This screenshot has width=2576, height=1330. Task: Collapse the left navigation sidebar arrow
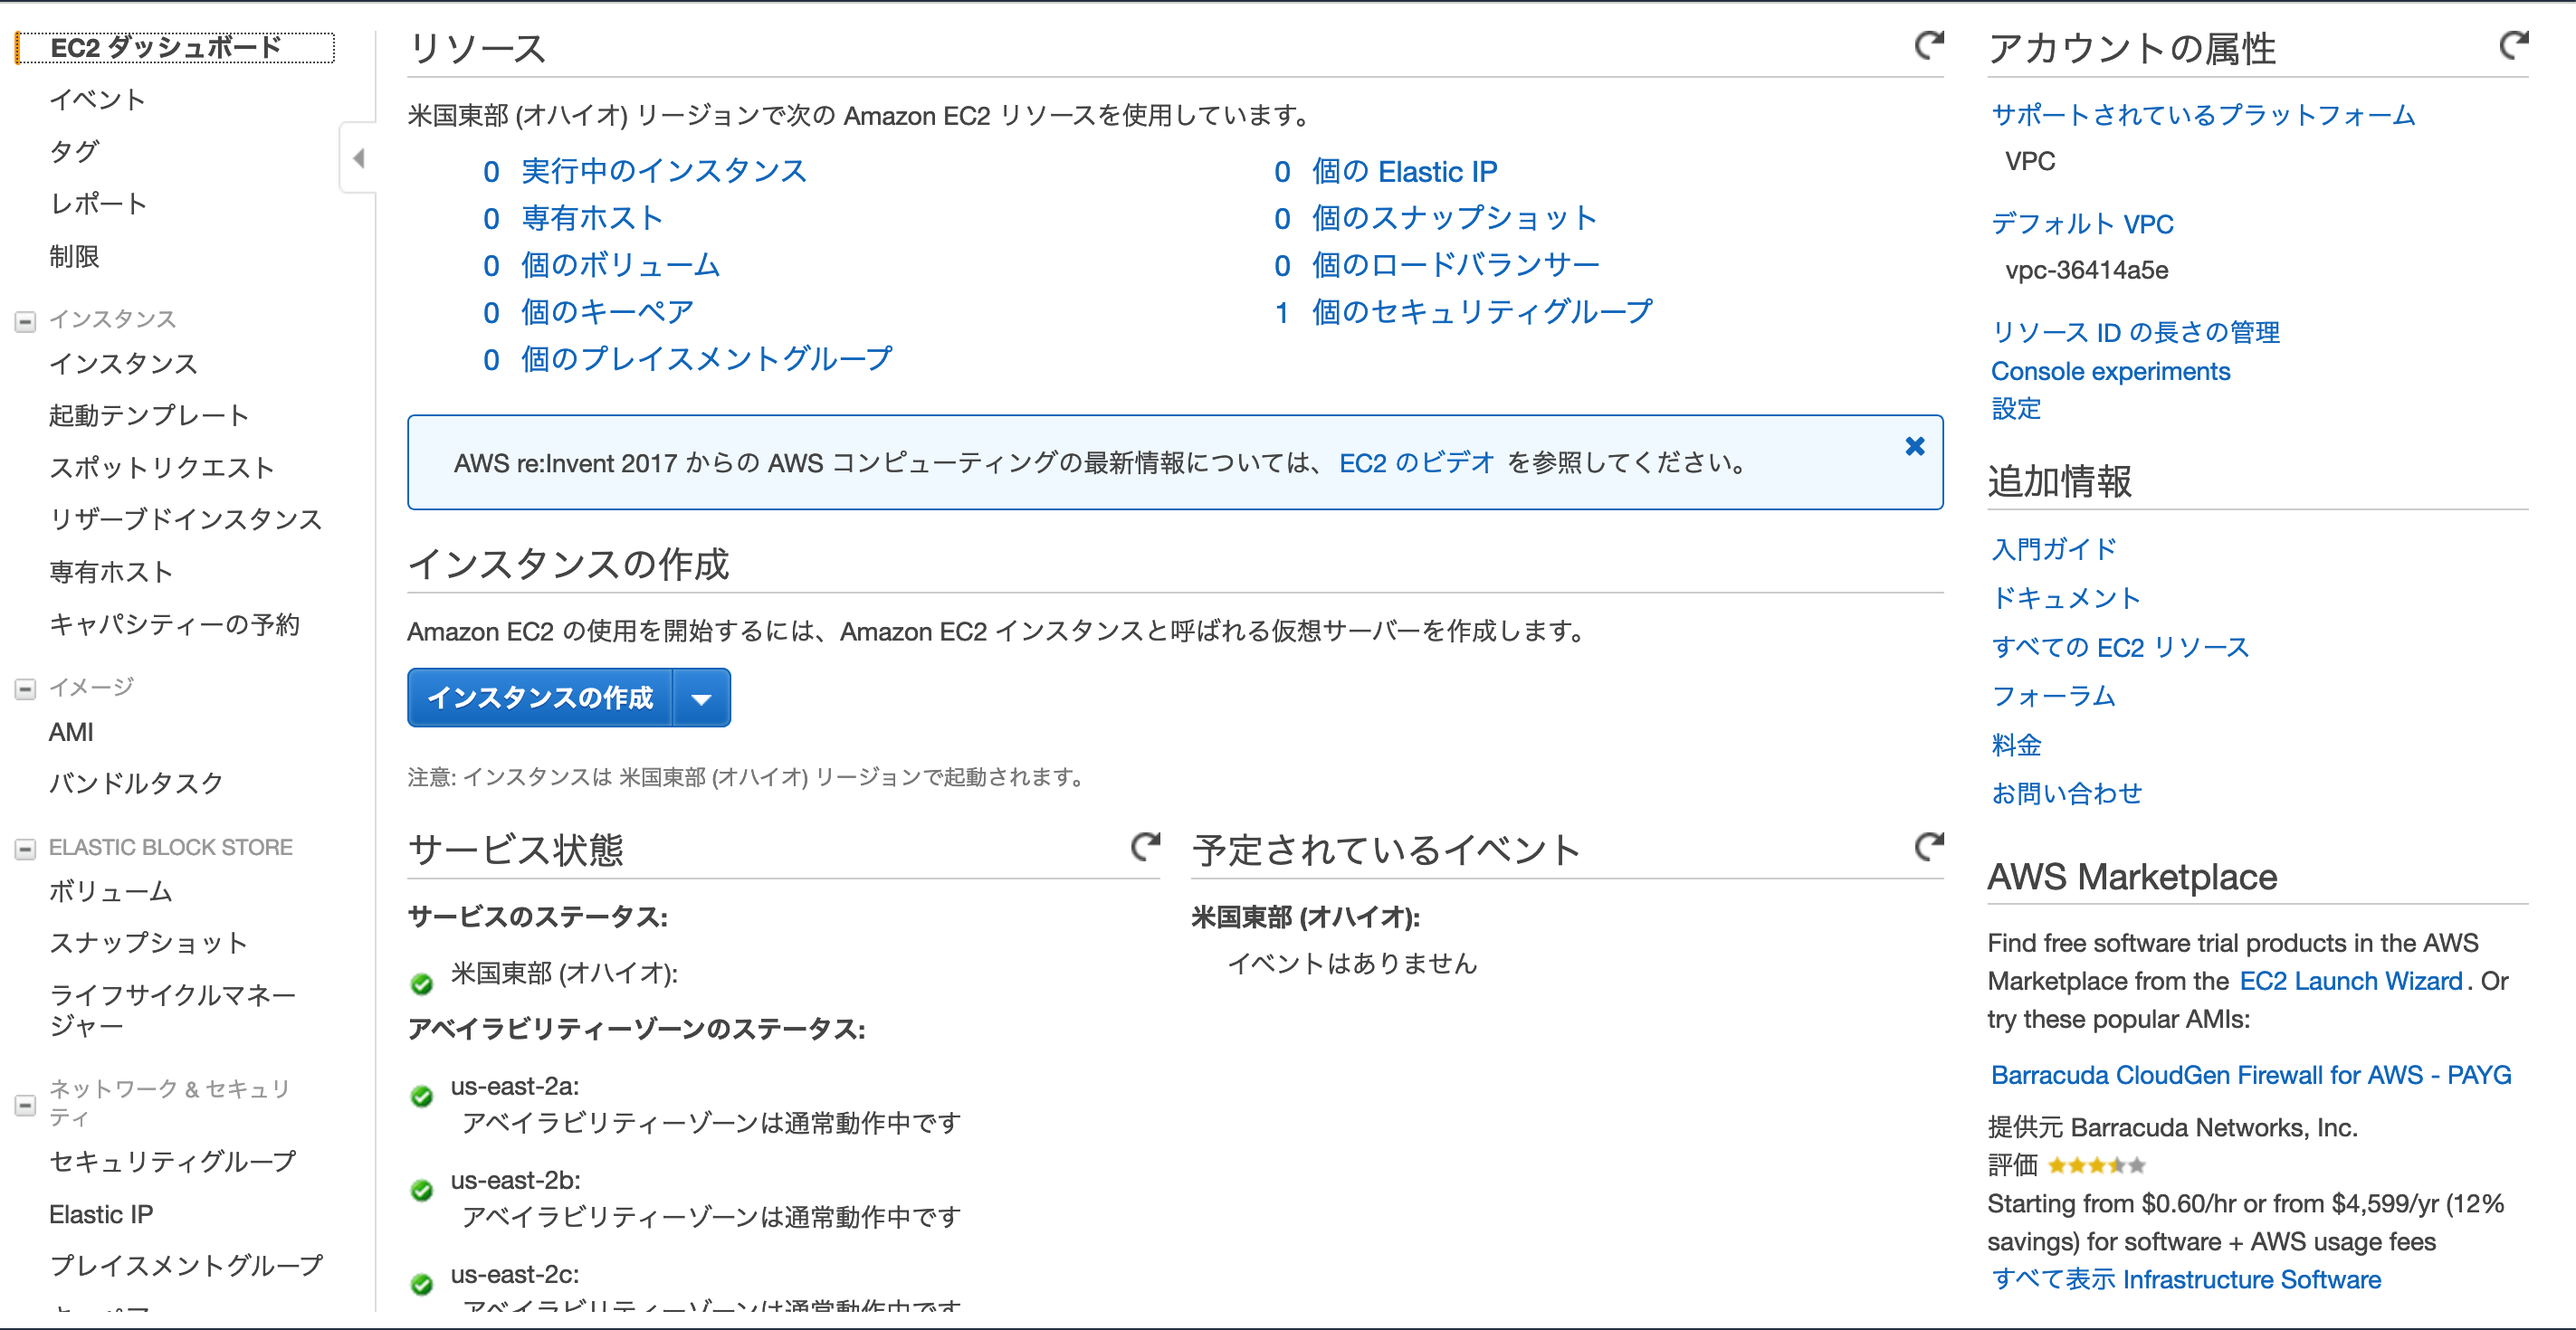(358, 158)
